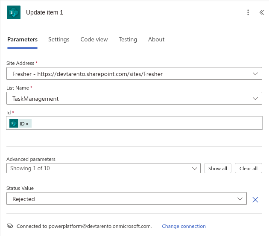The height and width of the screenshot is (236, 269).
Task: Click inside the Id input field
Action: (x=145, y=124)
